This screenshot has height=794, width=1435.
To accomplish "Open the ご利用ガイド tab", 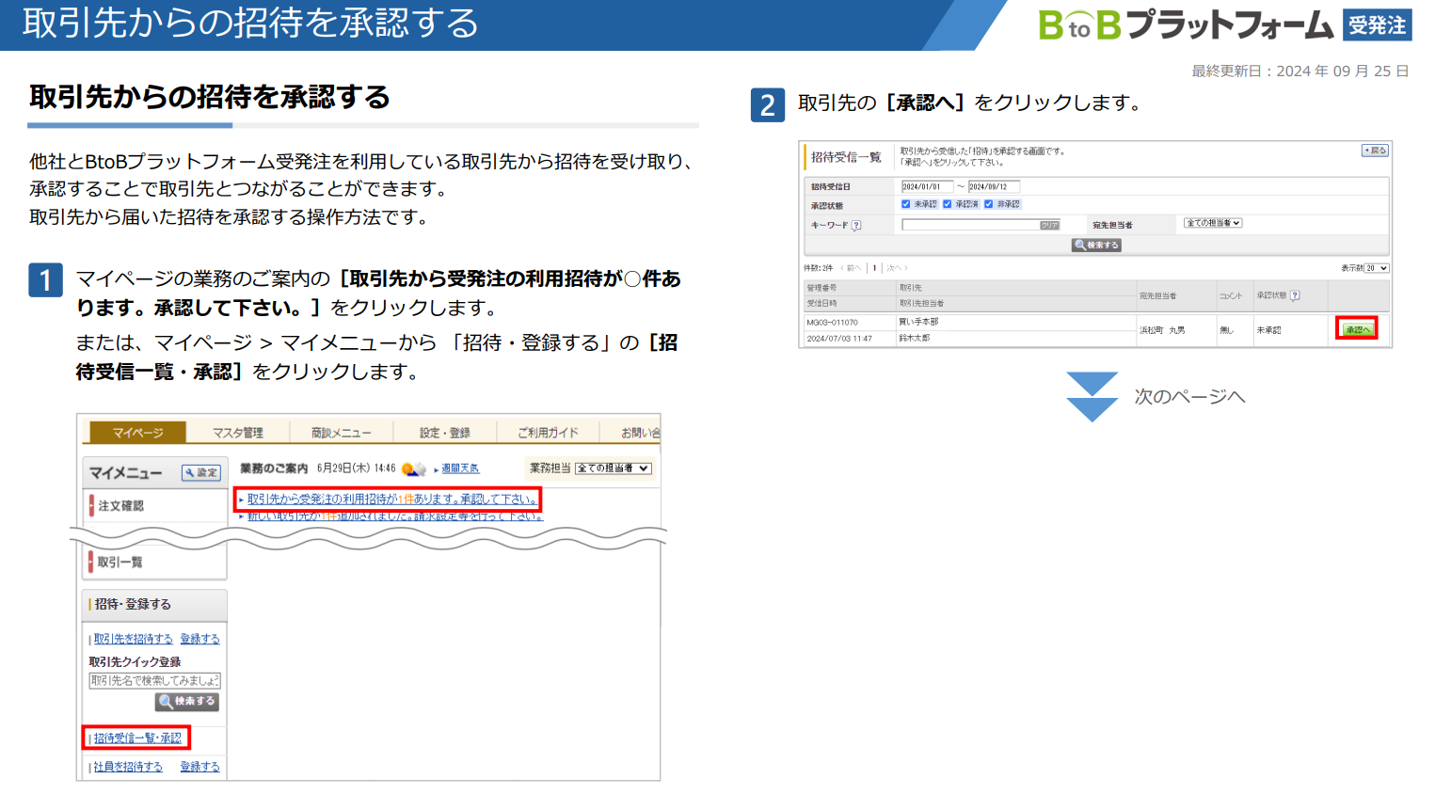I will coord(547,433).
